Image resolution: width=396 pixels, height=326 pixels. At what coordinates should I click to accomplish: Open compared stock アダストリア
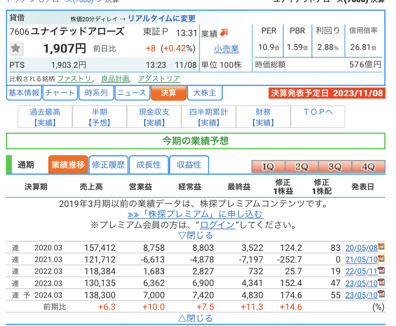(x=159, y=79)
